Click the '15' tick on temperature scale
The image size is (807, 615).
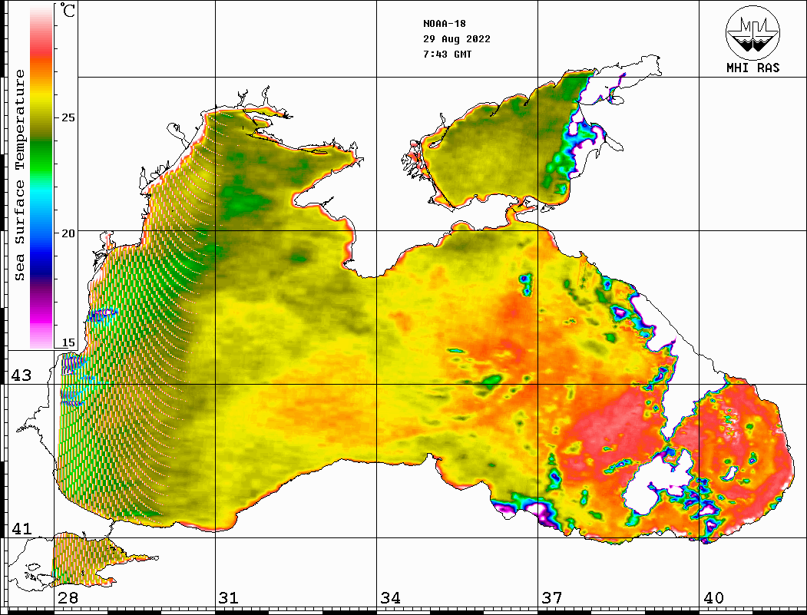click(x=68, y=342)
